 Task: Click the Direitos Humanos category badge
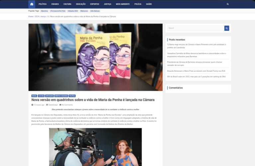click(62, 96)
